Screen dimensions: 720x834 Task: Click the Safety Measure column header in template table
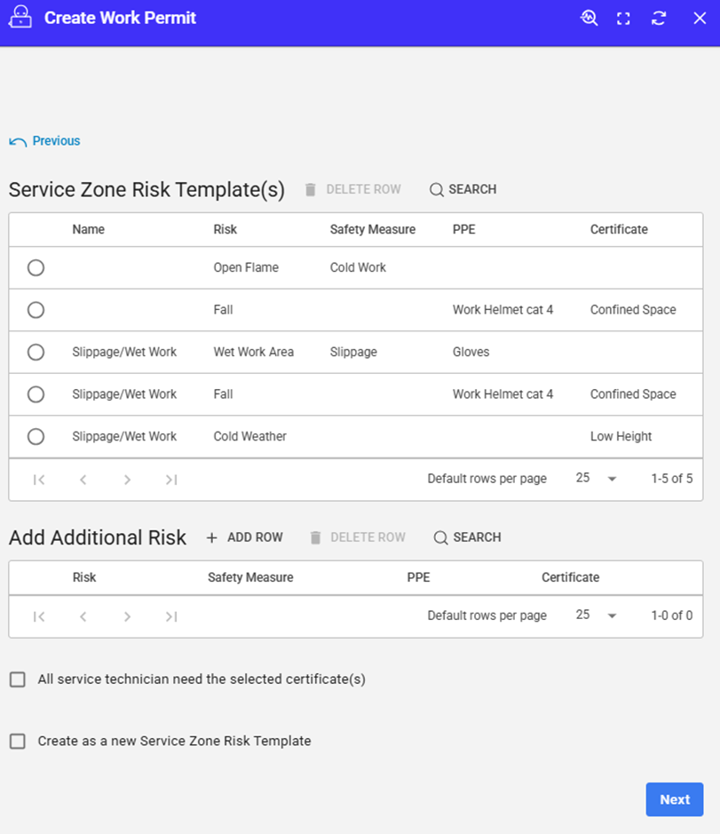[x=372, y=229]
